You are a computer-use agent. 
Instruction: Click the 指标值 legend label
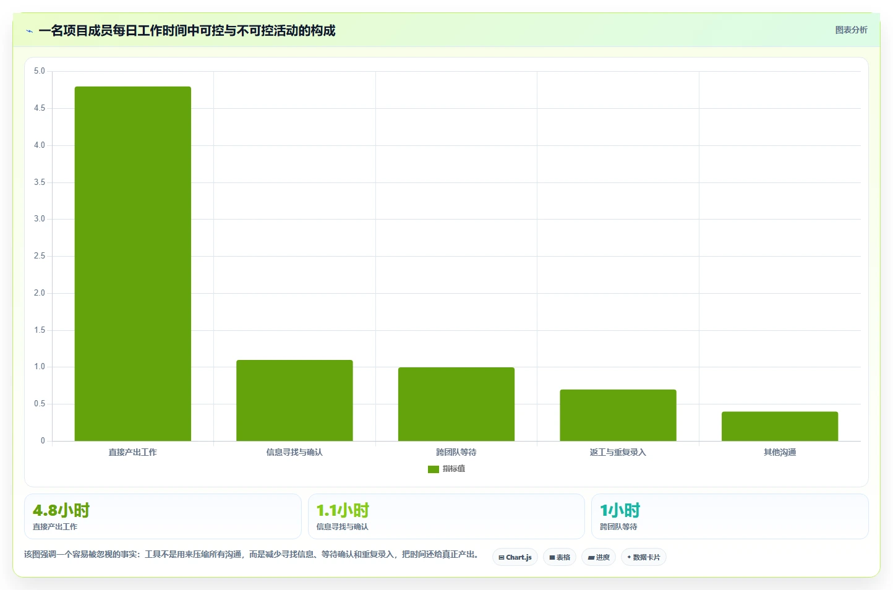(x=454, y=469)
